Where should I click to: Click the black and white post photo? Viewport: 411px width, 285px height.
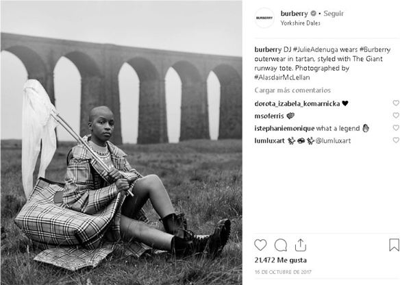[x=121, y=142]
